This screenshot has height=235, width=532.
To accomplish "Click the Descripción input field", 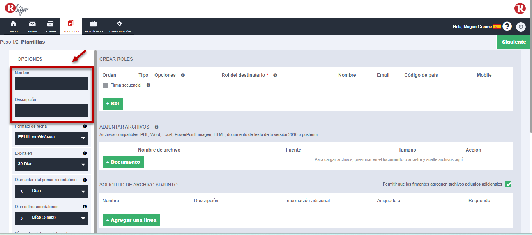I will [x=51, y=110].
